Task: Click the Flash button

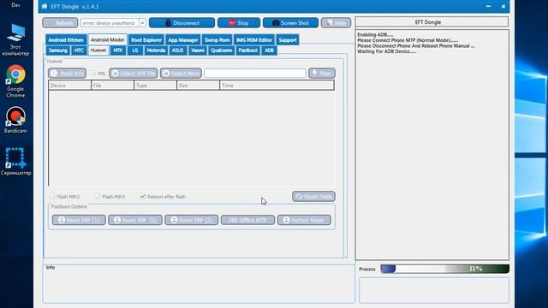Action: click(322, 73)
